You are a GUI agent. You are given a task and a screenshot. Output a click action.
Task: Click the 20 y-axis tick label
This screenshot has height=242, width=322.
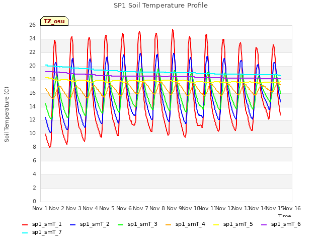pyautogui.click(x=32, y=66)
